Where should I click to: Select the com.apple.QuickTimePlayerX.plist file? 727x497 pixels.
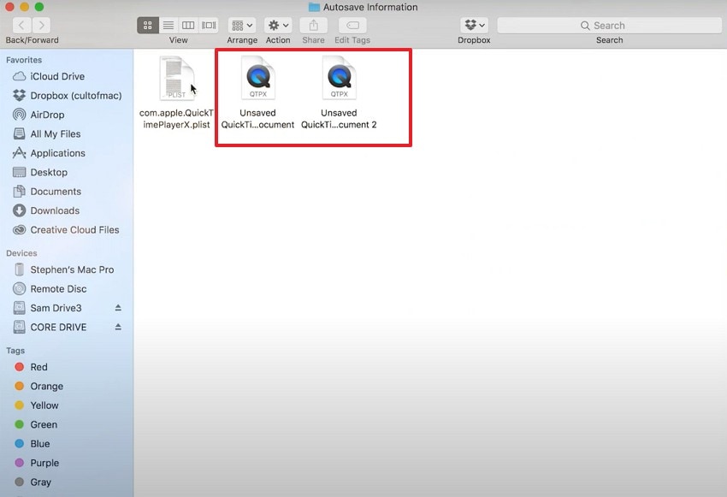point(176,92)
